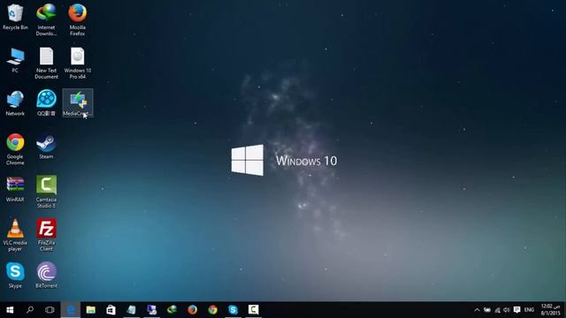Open File Explorer from the taskbar

coord(90,310)
